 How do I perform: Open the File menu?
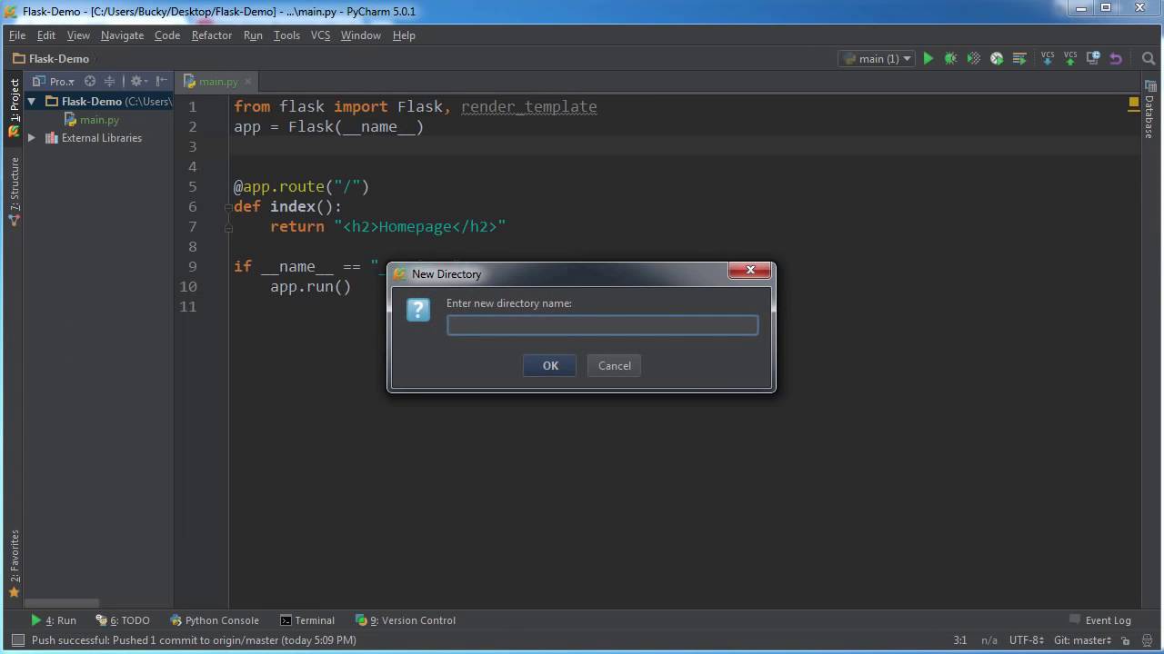17,35
